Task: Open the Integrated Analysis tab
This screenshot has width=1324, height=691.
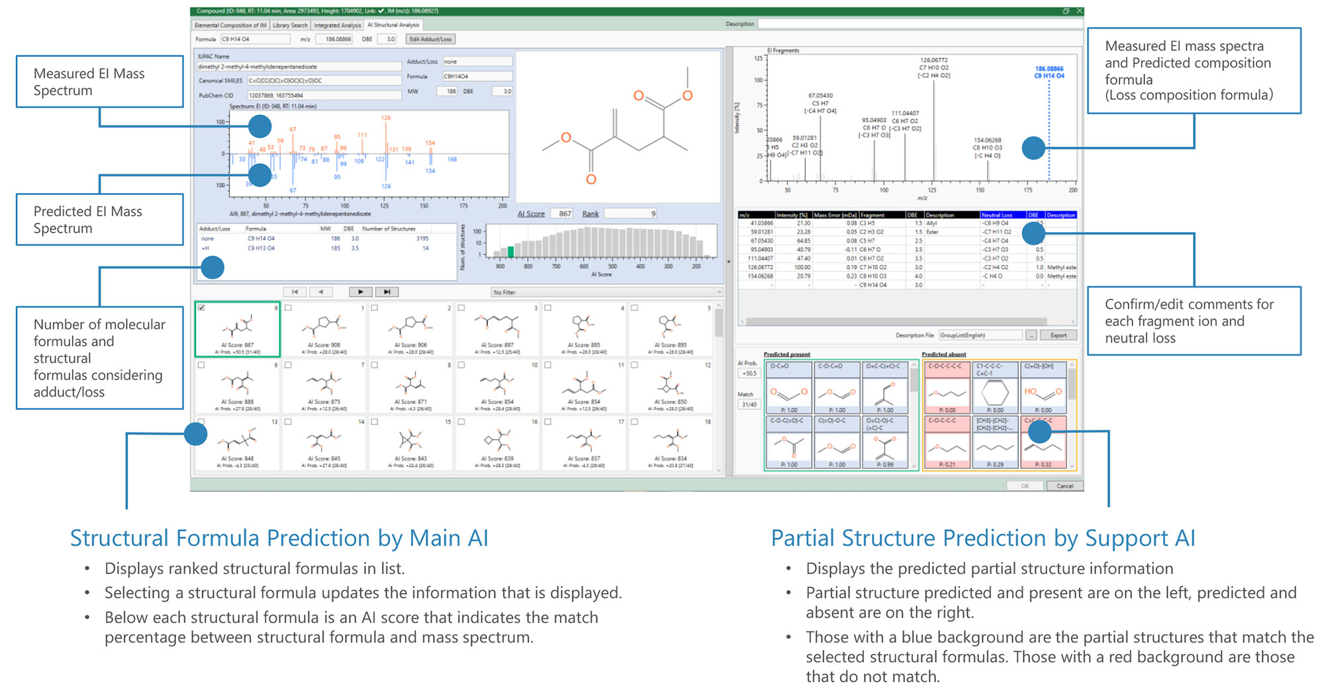Action: (x=337, y=25)
